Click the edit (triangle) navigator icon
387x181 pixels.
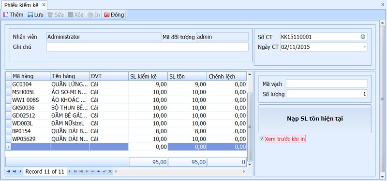[99, 171]
